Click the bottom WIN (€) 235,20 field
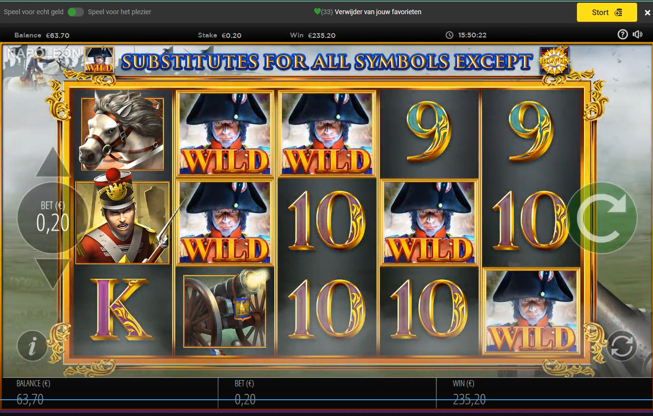Viewport: 653px width, 416px height. [x=544, y=393]
